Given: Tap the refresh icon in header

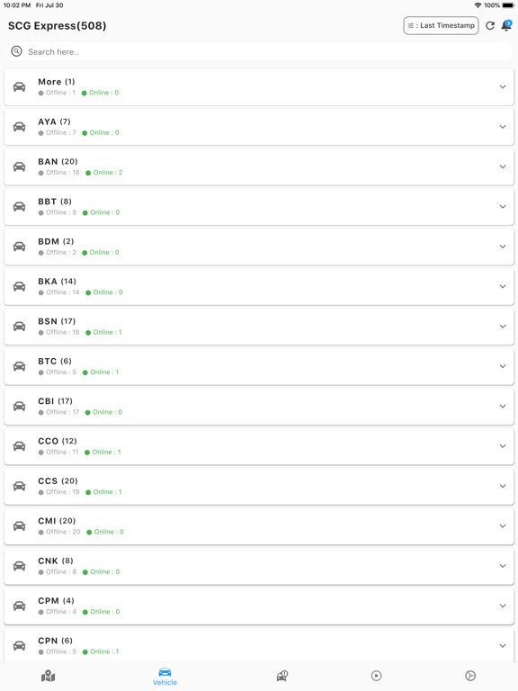Looking at the screenshot, I should coord(490,25).
